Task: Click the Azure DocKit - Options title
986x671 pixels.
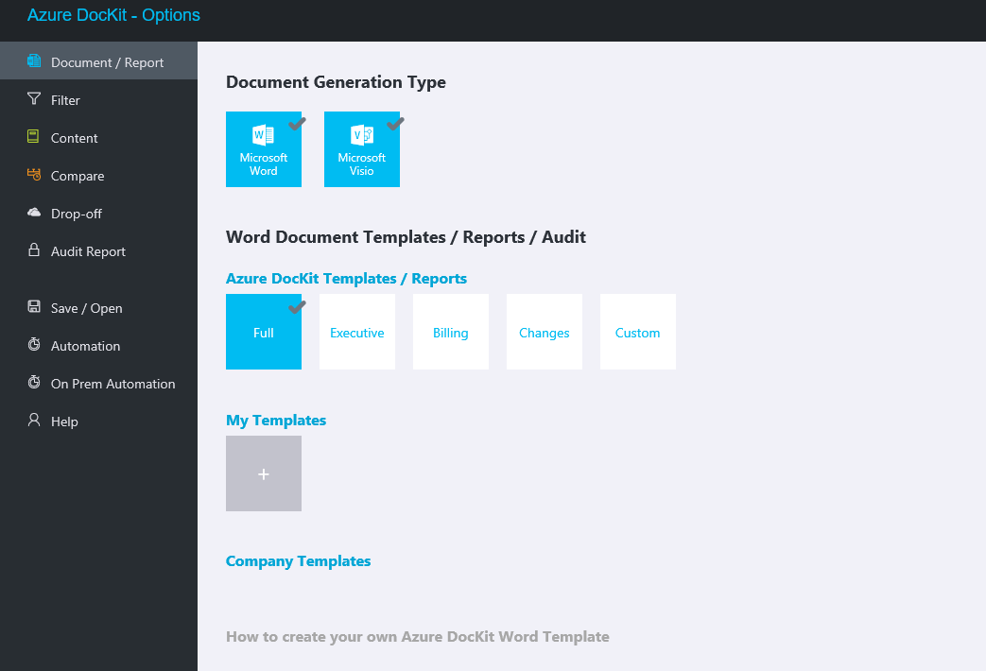Action: pyautogui.click(x=113, y=15)
